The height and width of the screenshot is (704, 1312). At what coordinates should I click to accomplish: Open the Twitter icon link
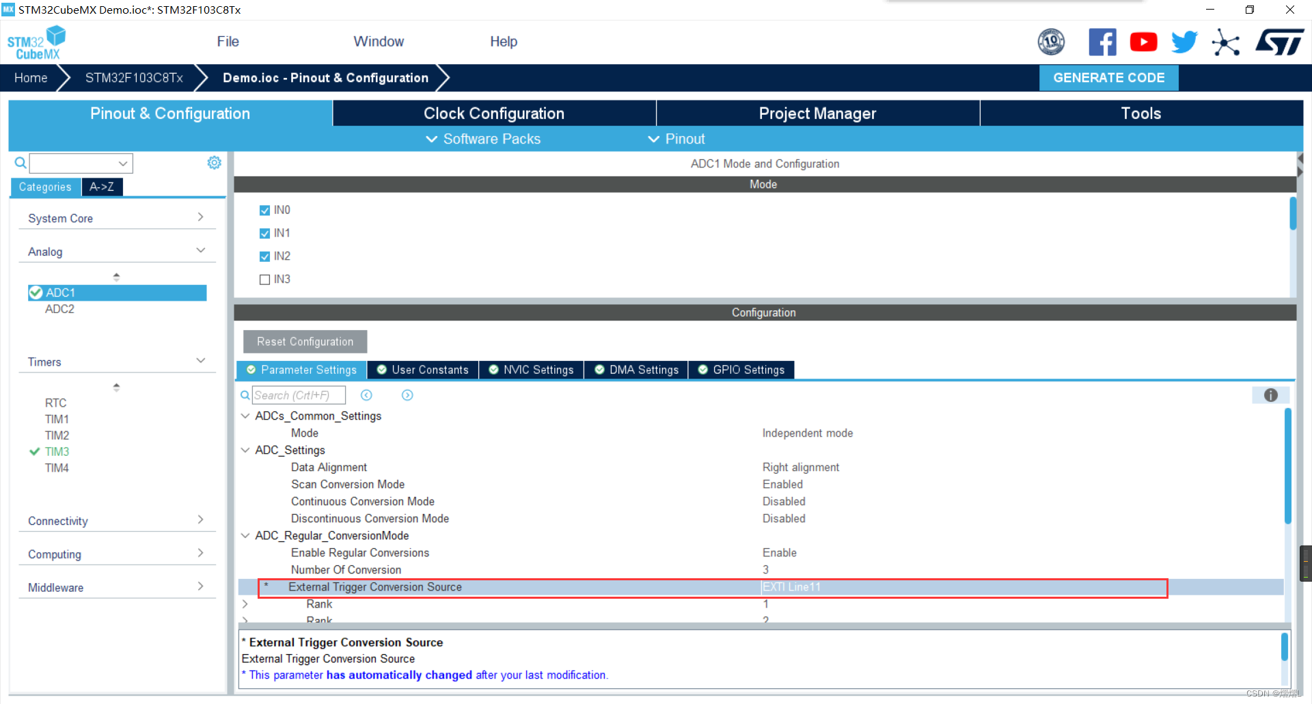1184,42
